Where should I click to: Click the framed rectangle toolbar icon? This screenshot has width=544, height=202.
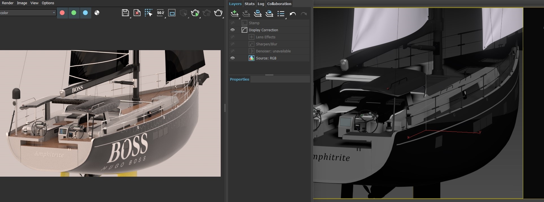click(172, 13)
